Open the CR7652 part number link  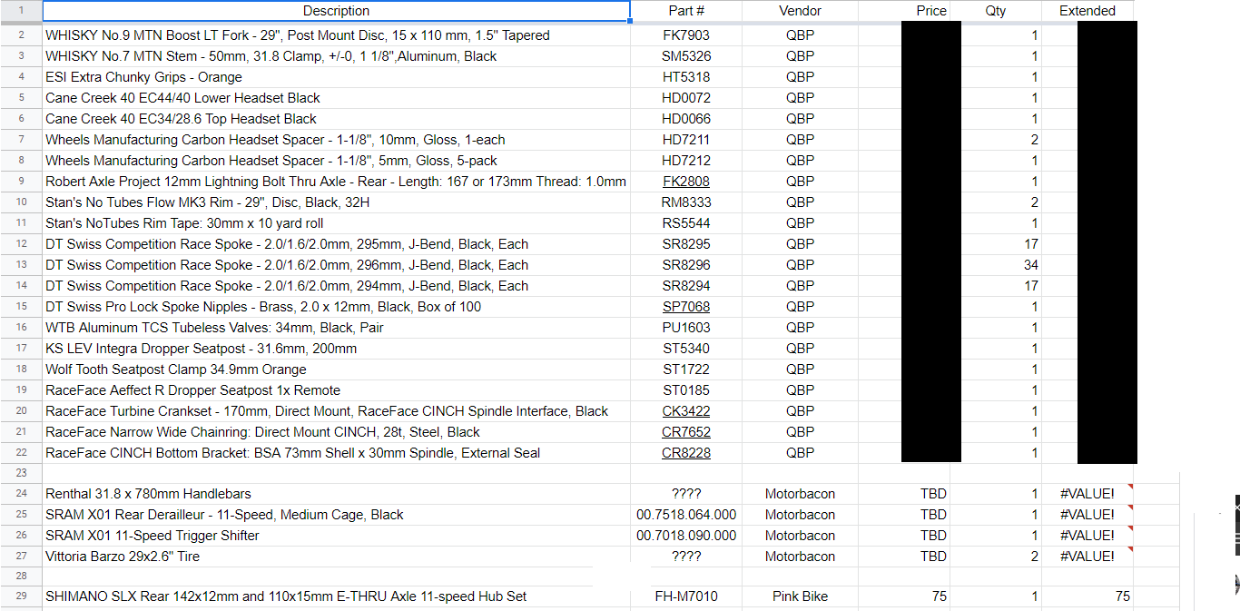point(686,432)
